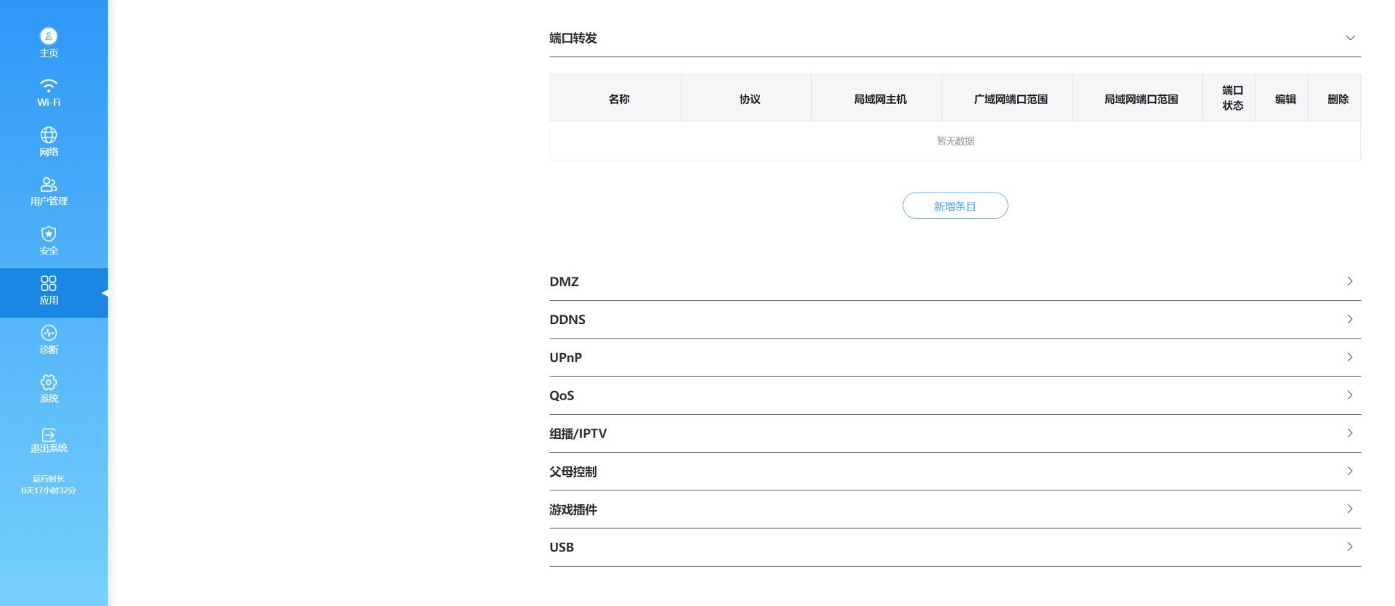Click the 新增条目 button
This screenshot has height=606, width=1395.
[x=955, y=206]
